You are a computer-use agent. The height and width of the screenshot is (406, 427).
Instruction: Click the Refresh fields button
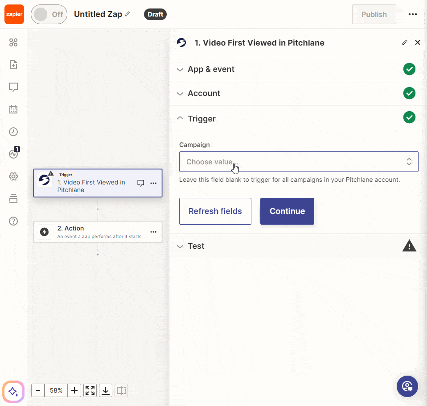click(215, 211)
